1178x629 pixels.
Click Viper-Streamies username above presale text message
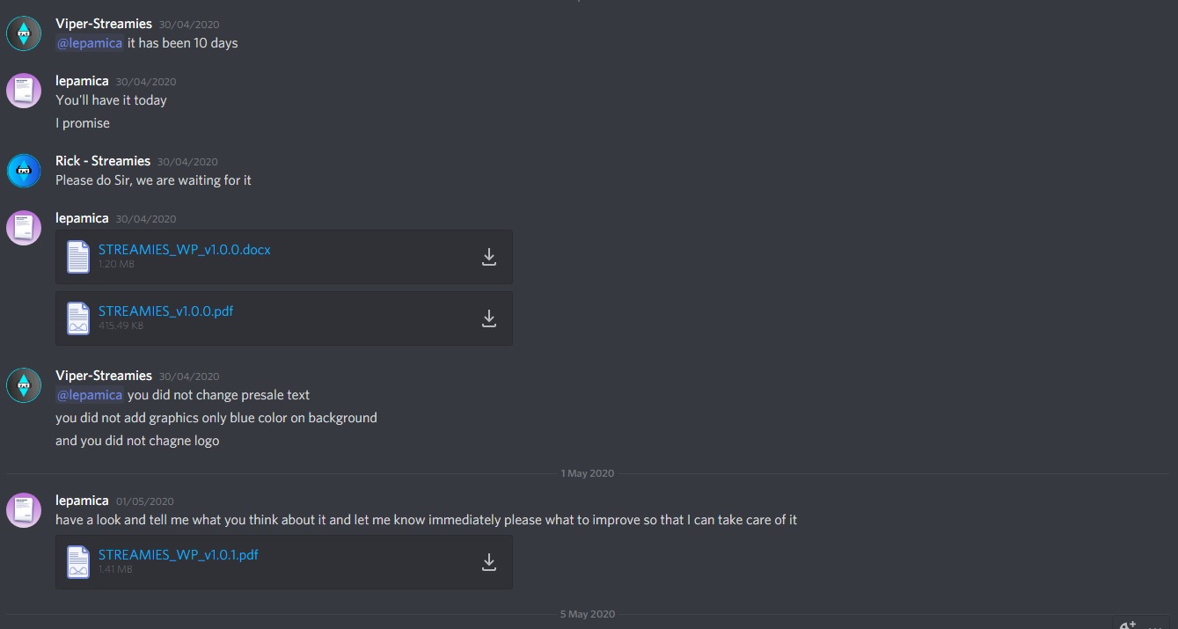click(104, 376)
